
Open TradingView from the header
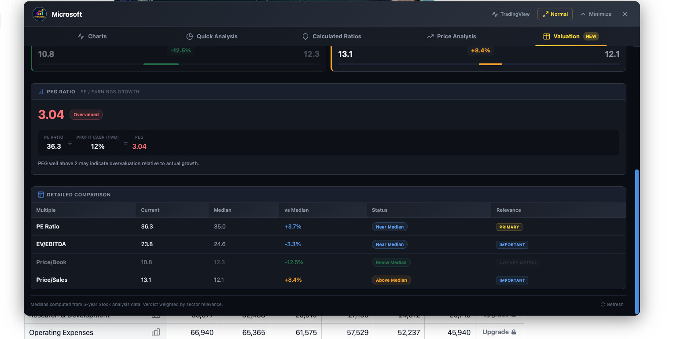(511, 14)
